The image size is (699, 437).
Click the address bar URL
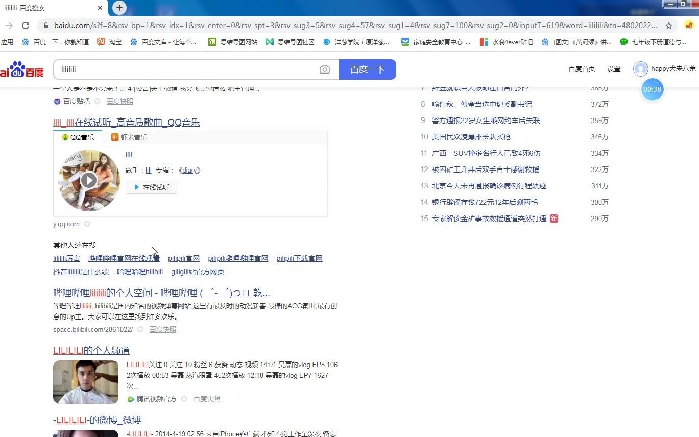(x=355, y=26)
